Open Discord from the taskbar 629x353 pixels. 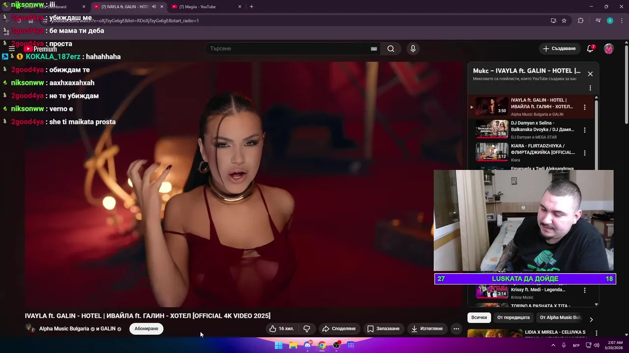[x=308, y=345]
